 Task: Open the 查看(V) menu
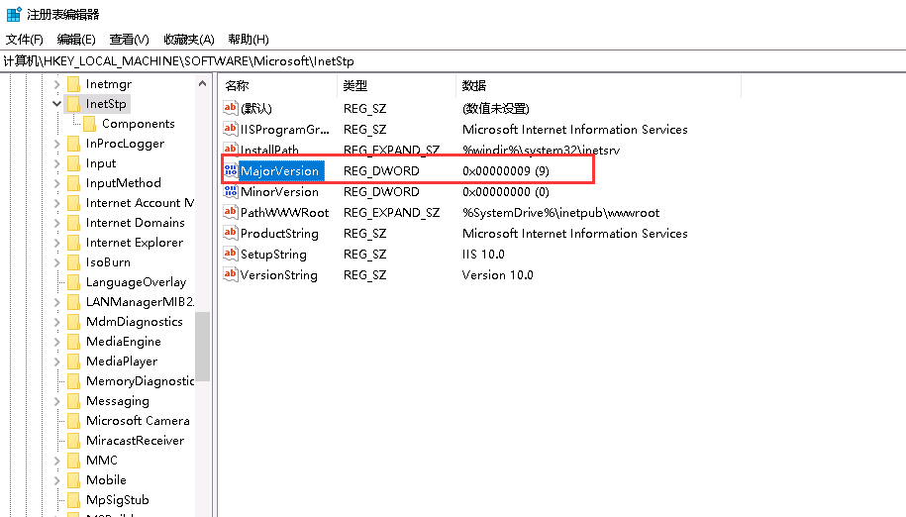pos(129,40)
